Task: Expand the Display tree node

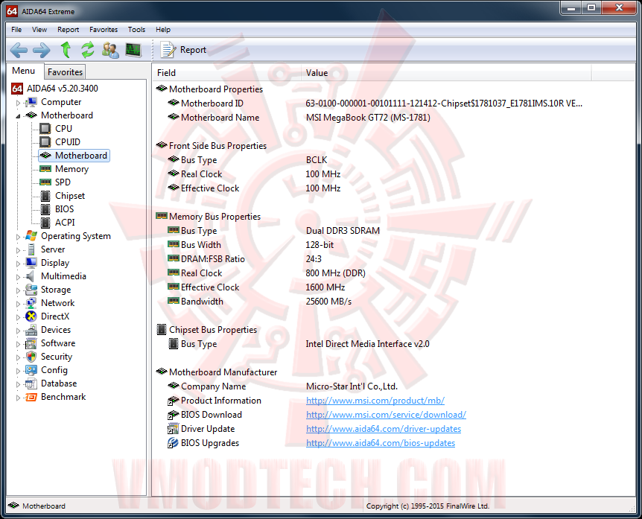Action: click(18, 264)
